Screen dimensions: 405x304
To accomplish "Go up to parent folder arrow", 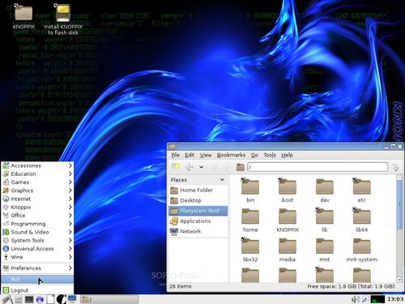I will click(x=227, y=167).
